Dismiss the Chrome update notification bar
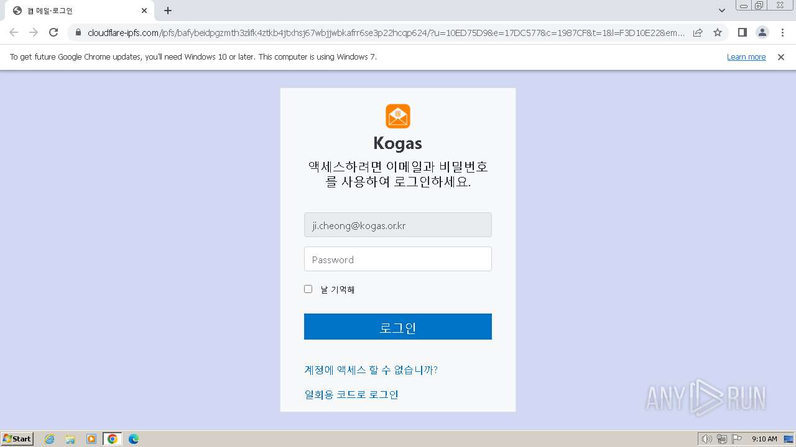 coord(781,57)
